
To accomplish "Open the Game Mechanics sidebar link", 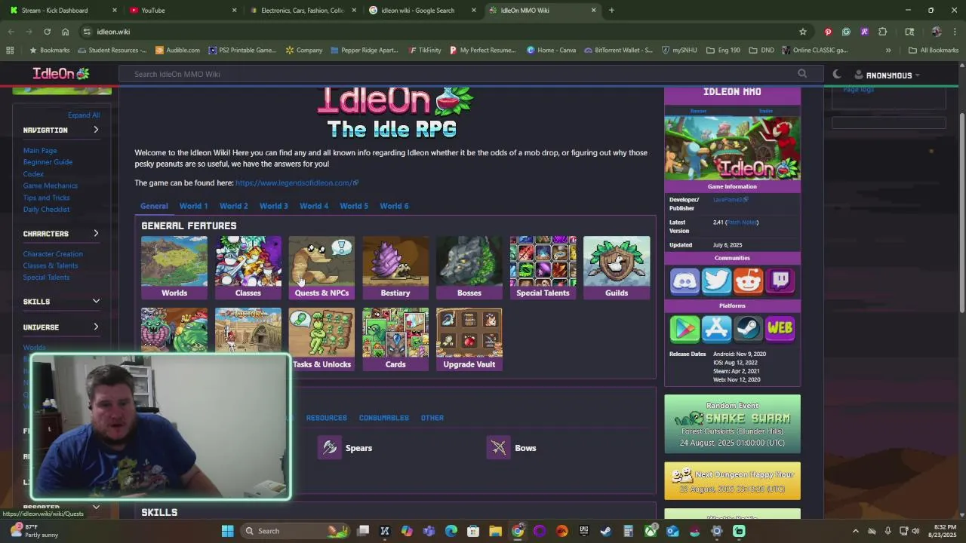I will pos(50,186).
